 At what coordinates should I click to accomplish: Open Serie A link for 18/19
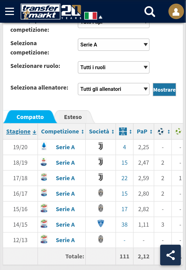coord(65,163)
